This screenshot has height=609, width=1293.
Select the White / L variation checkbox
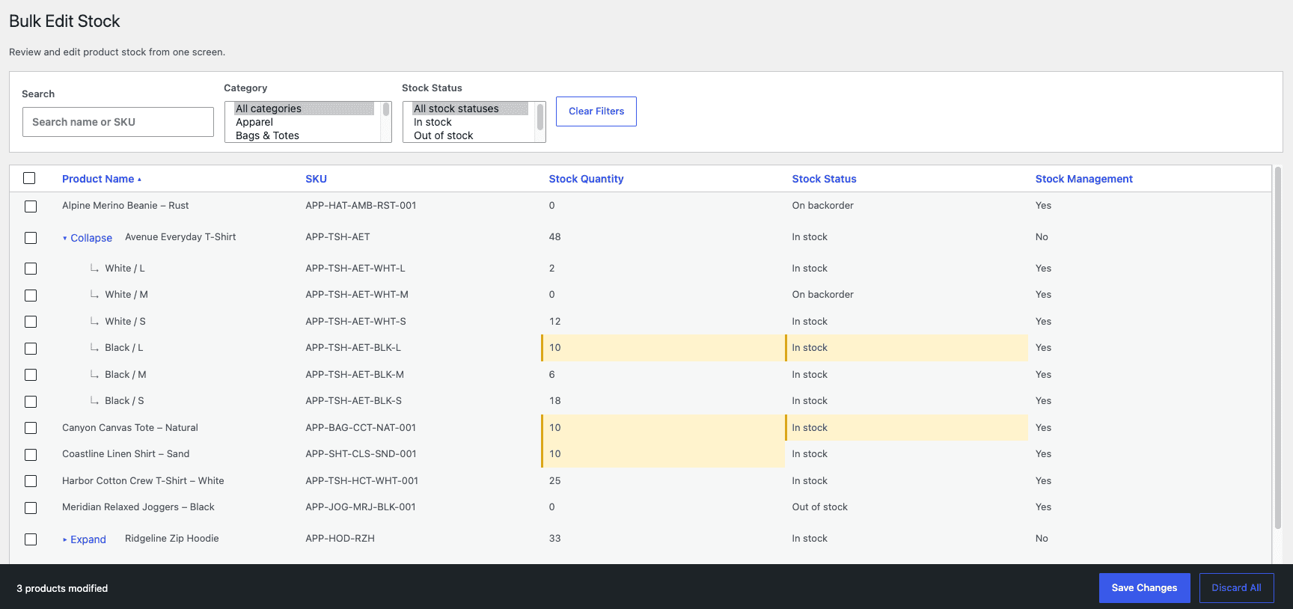point(31,269)
